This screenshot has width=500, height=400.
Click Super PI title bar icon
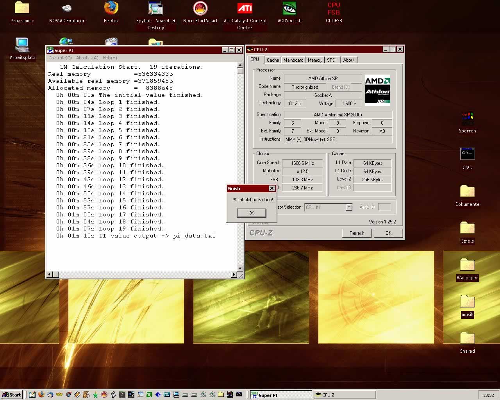coord(50,50)
